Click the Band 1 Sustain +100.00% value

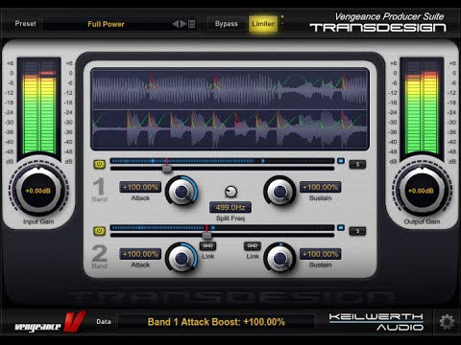(321, 187)
